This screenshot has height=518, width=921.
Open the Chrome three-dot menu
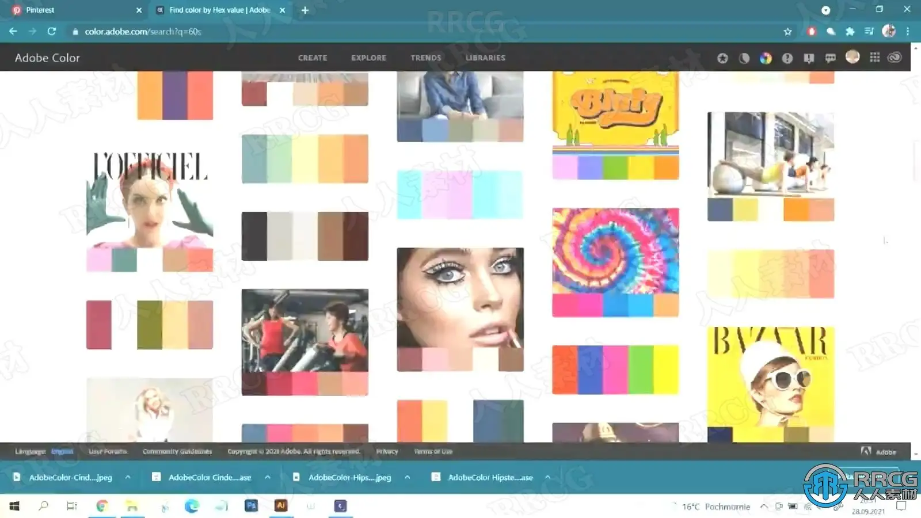908,32
